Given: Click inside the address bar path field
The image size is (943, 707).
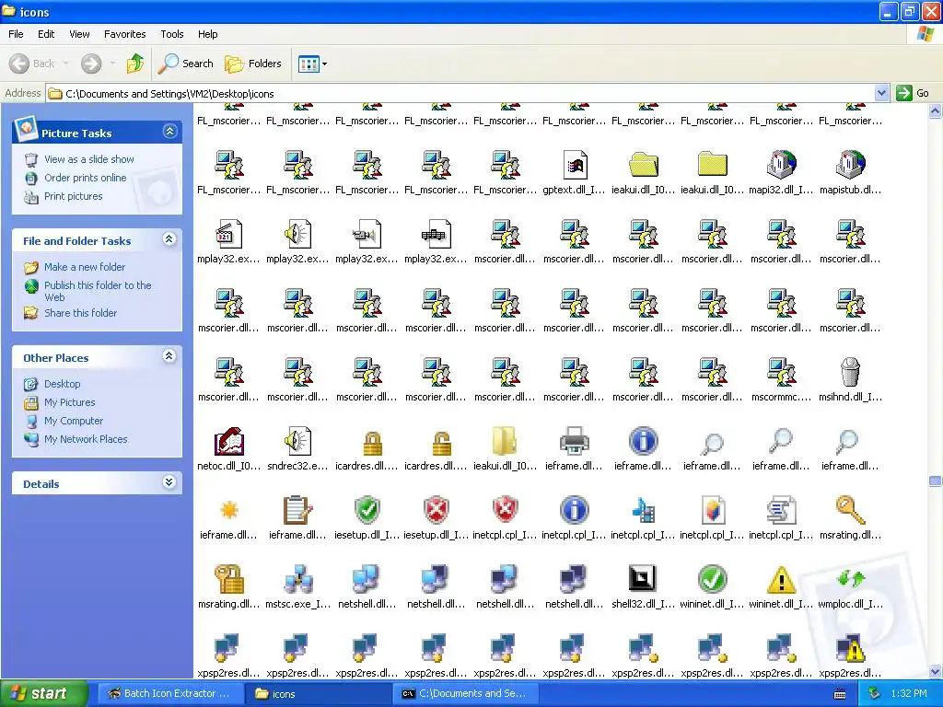Looking at the screenshot, I should (460, 93).
